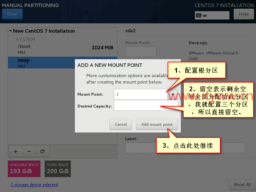Viewport: 256px width, 192px height.
Task: Click the VMware Virtual S (sda) device text
Action: [x=213, y=55]
